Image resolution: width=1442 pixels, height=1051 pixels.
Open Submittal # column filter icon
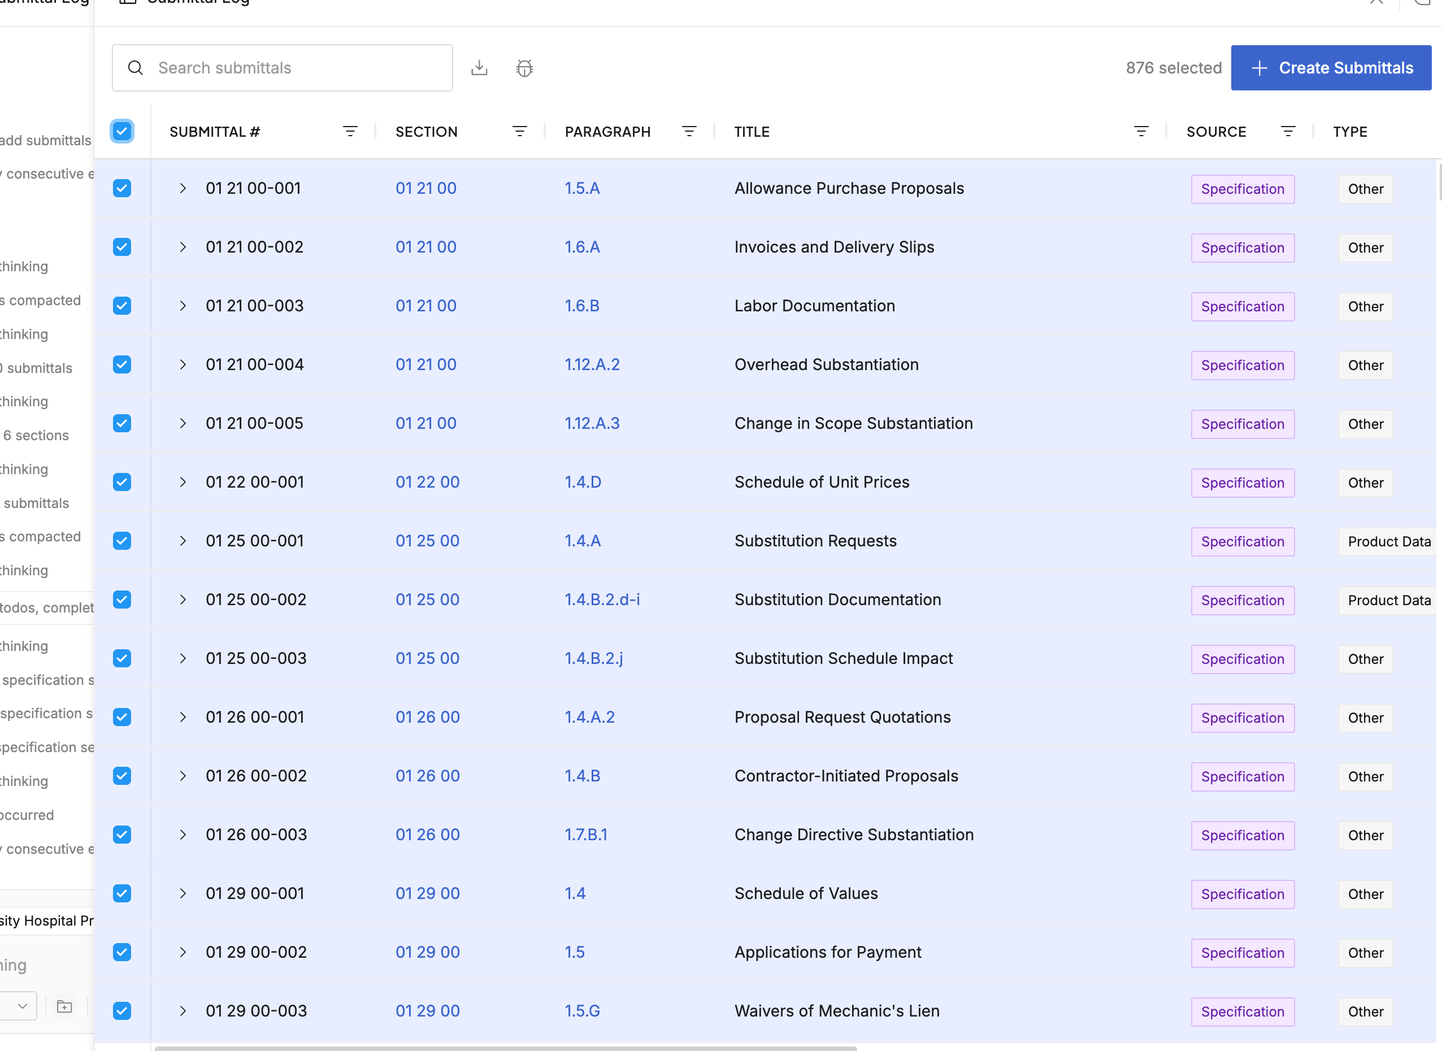(x=350, y=132)
